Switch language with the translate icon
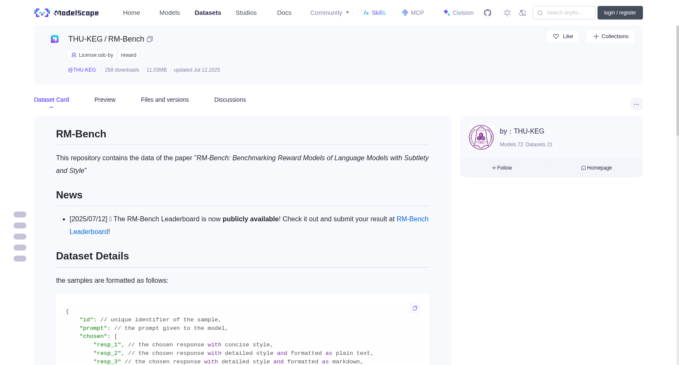The height and width of the screenshot is (365, 679). [x=522, y=13]
